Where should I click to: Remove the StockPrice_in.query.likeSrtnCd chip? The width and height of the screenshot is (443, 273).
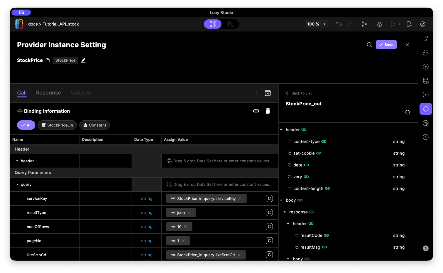point(239,255)
